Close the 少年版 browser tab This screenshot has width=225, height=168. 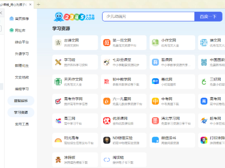pos(30,5)
